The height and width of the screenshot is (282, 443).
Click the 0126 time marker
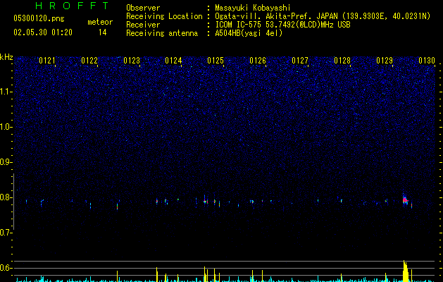[258, 61]
